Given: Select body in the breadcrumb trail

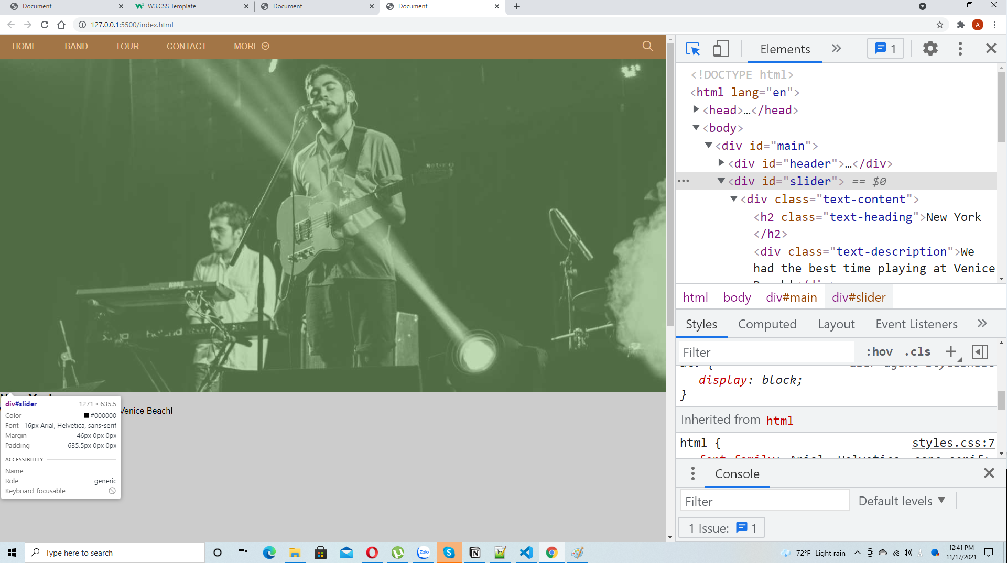Looking at the screenshot, I should [737, 297].
